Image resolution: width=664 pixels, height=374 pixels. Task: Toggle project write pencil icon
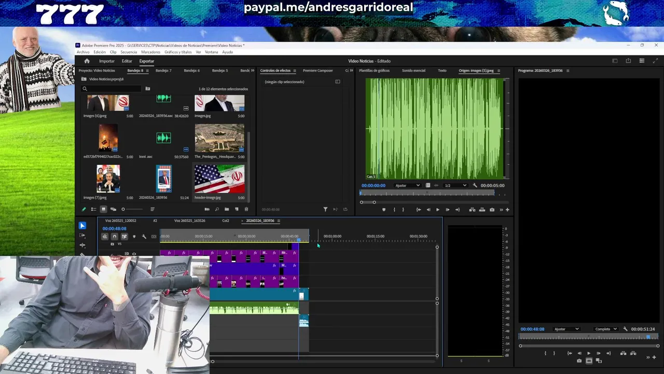(84, 209)
